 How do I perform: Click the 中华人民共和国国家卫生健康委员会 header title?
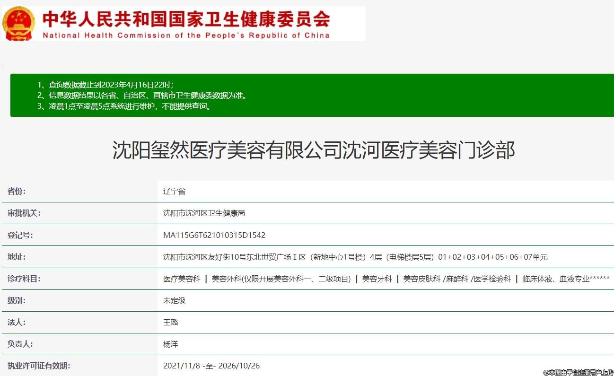(186, 19)
